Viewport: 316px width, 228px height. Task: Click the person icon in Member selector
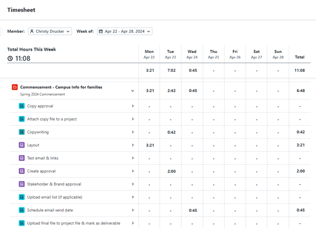(32, 31)
